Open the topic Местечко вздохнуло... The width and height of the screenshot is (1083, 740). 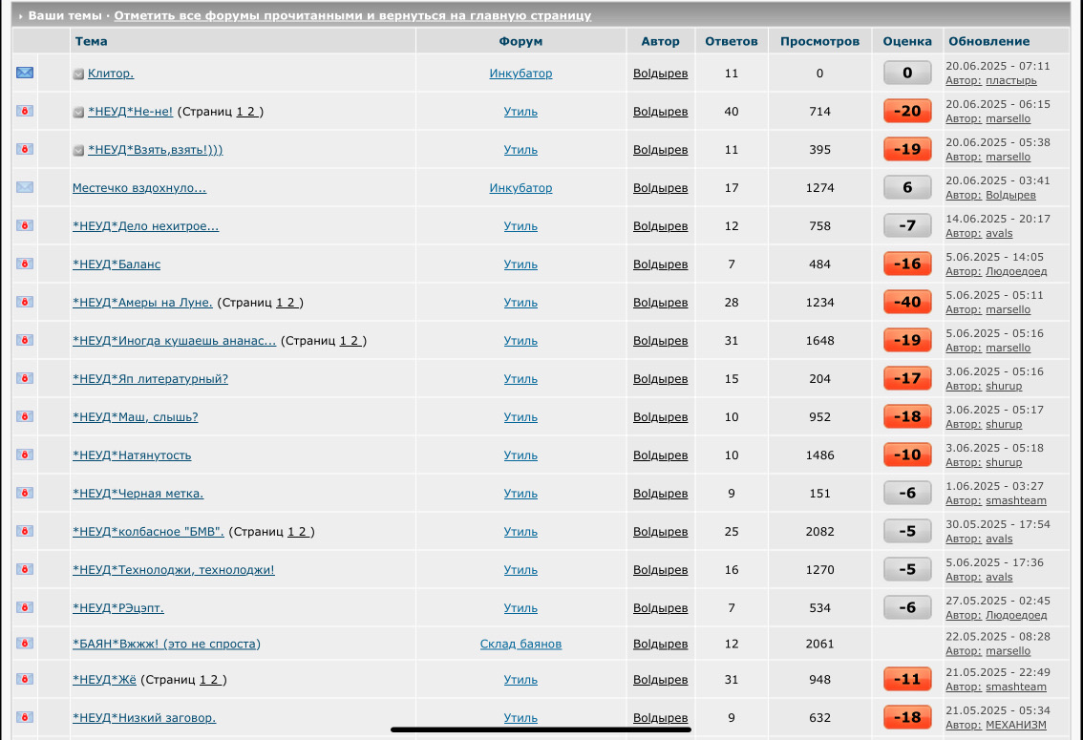coord(139,188)
